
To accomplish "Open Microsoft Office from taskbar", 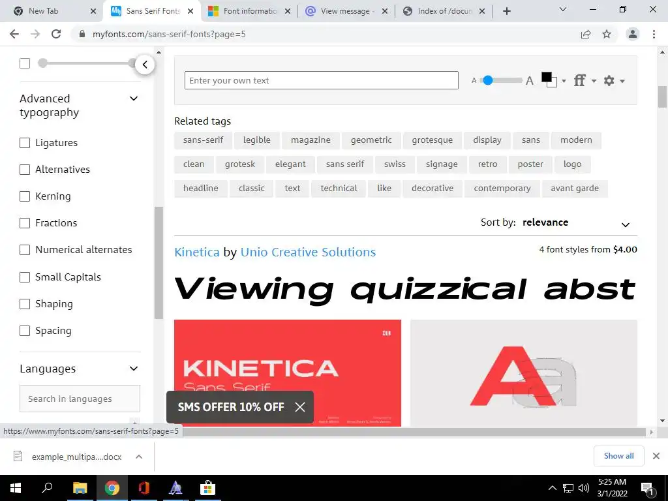I will (x=144, y=488).
